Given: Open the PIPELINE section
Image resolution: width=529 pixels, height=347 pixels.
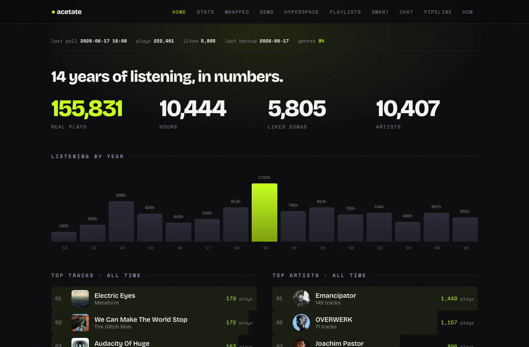Looking at the screenshot, I should (438, 12).
